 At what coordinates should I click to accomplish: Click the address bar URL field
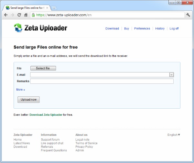pos(107,15)
